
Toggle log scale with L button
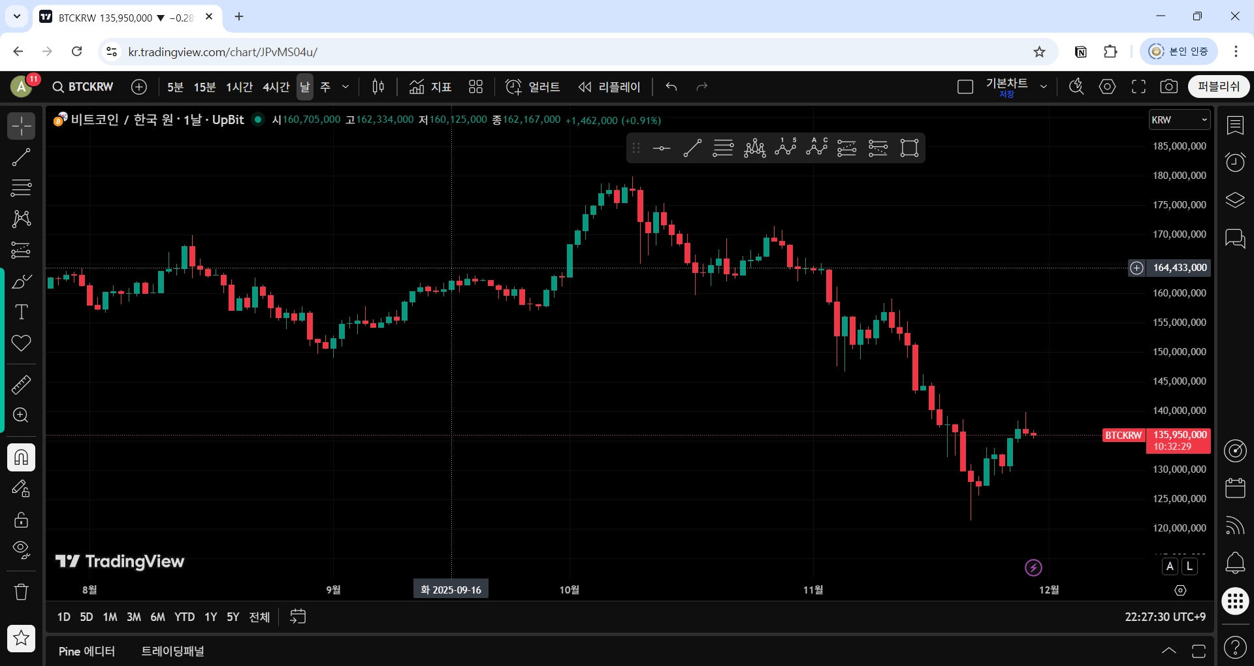click(x=1190, y=567)
